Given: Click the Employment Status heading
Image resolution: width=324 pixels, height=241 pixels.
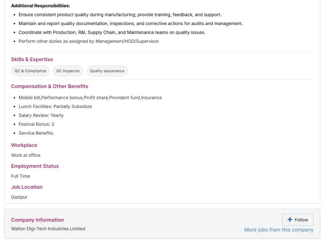Looking at the screenshot, I should click(x=35, y=166).
